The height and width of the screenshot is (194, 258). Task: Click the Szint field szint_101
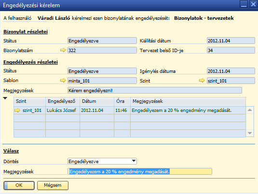231,81
